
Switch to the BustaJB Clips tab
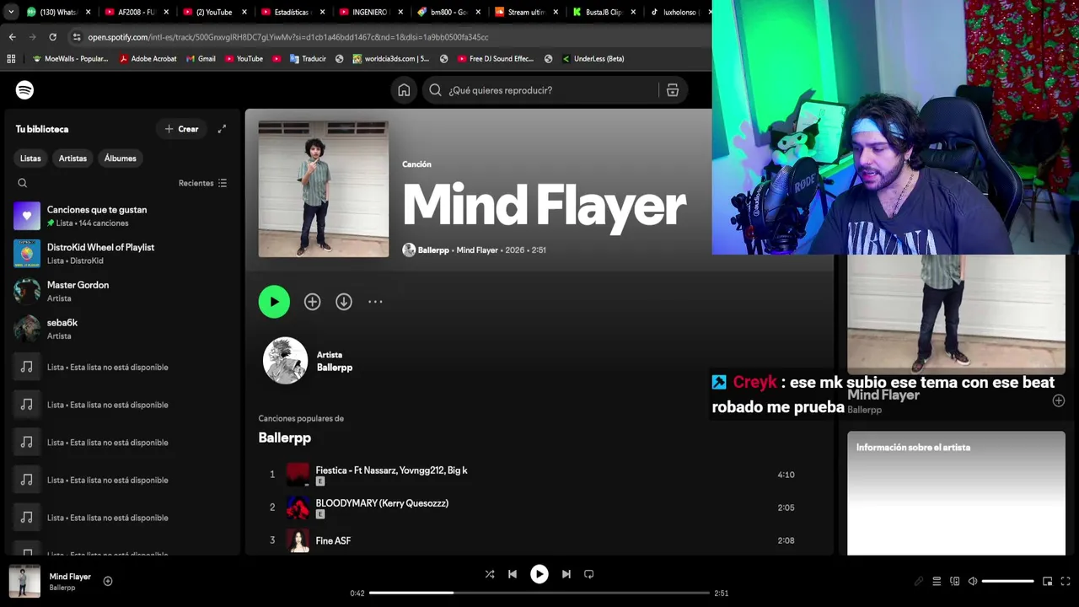(603, 12)
